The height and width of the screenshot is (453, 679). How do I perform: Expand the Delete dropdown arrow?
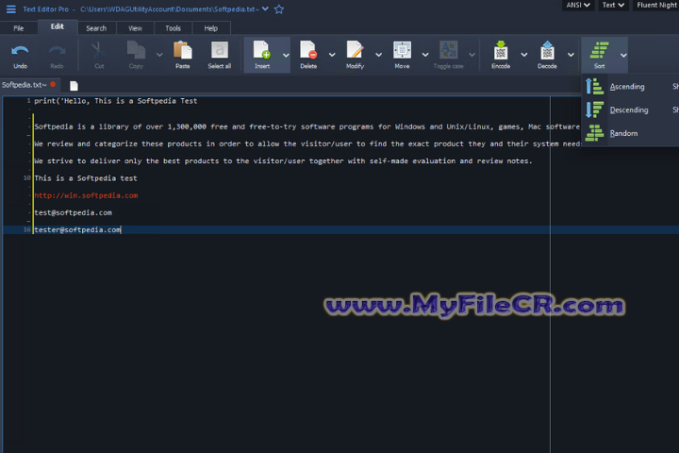[x=332, y=55]
